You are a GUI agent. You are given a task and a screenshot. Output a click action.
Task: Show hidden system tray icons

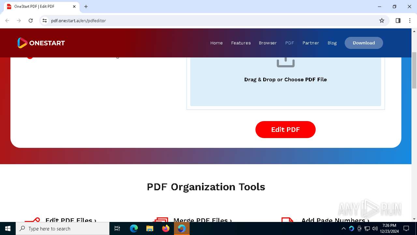click(343, 228)
